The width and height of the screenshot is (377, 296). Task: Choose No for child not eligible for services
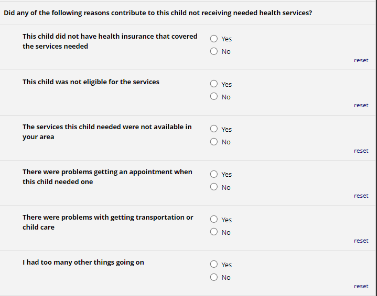coord(214,97)
